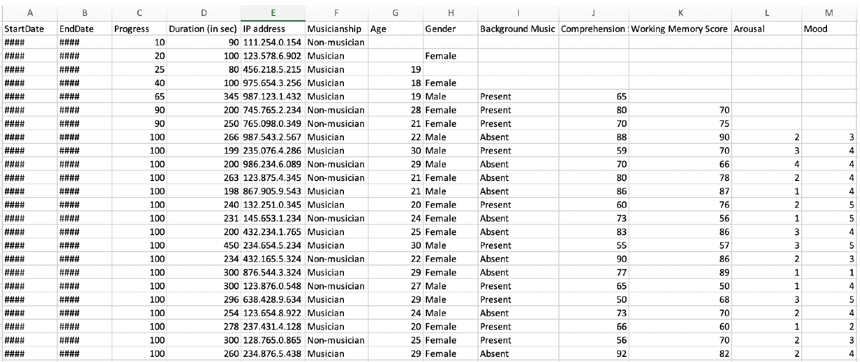Viewport: 860px width, 362px height.
Task: Click the StartDate header cell
Action: [x=30, y=29]
